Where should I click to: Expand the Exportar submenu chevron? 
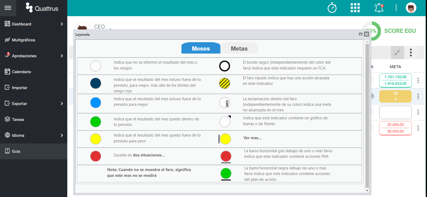coord(62,104)
